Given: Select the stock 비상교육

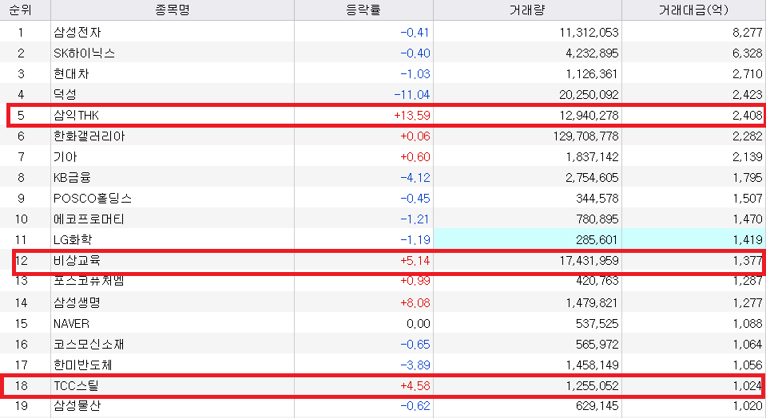Looking at the screenshot, I should 77,261.
